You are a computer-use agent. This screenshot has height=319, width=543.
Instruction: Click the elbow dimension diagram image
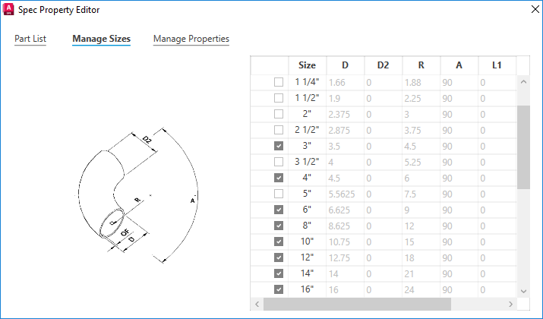click(x=137, y=194)
